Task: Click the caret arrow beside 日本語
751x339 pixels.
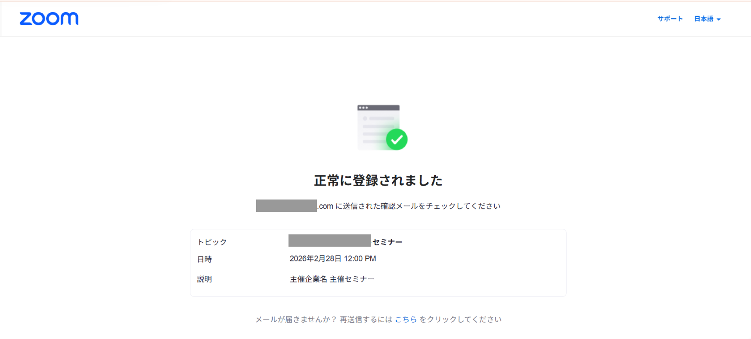Action: click(719, 20)
